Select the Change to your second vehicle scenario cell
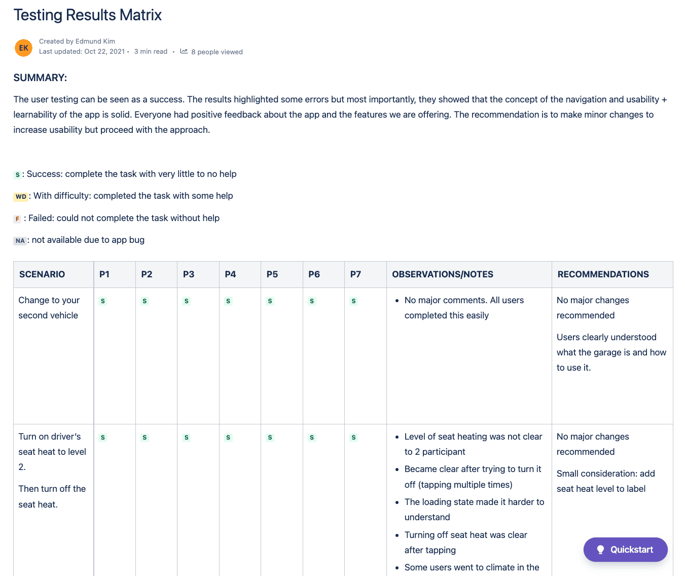The width and height of the screenshot is (685, 576). 49,307
